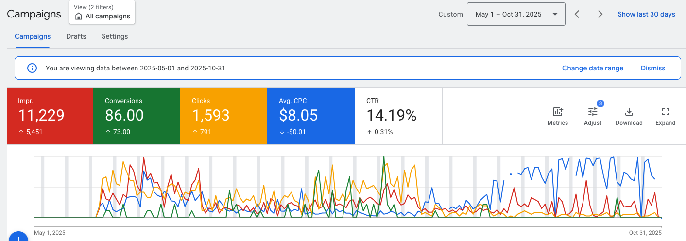
Task: Click Show last 30 days link
Action: click(x=646, y=14)
